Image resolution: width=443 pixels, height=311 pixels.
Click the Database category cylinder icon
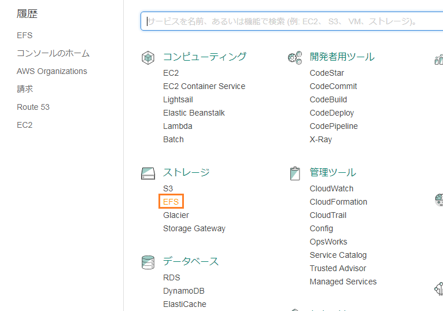148,262
